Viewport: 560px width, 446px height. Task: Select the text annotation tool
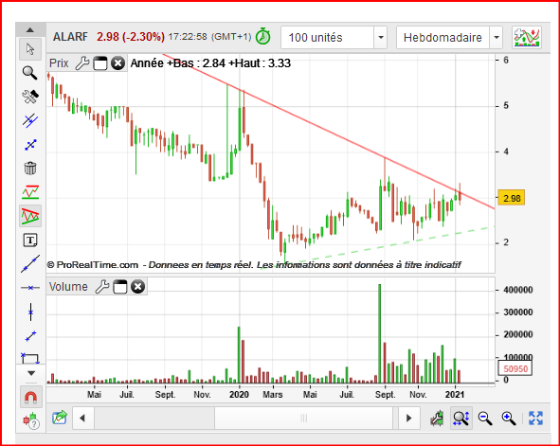point(30,241)
